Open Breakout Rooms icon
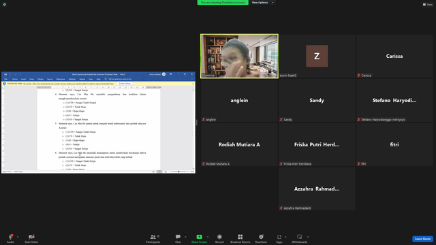The height and width of the screenshot is (245, 436). click(x=240, y=237)
